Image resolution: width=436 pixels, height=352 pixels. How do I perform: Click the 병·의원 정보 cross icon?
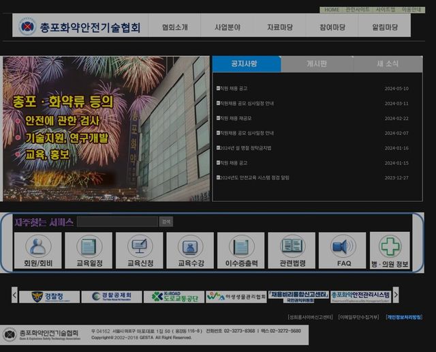click(390, 250)
